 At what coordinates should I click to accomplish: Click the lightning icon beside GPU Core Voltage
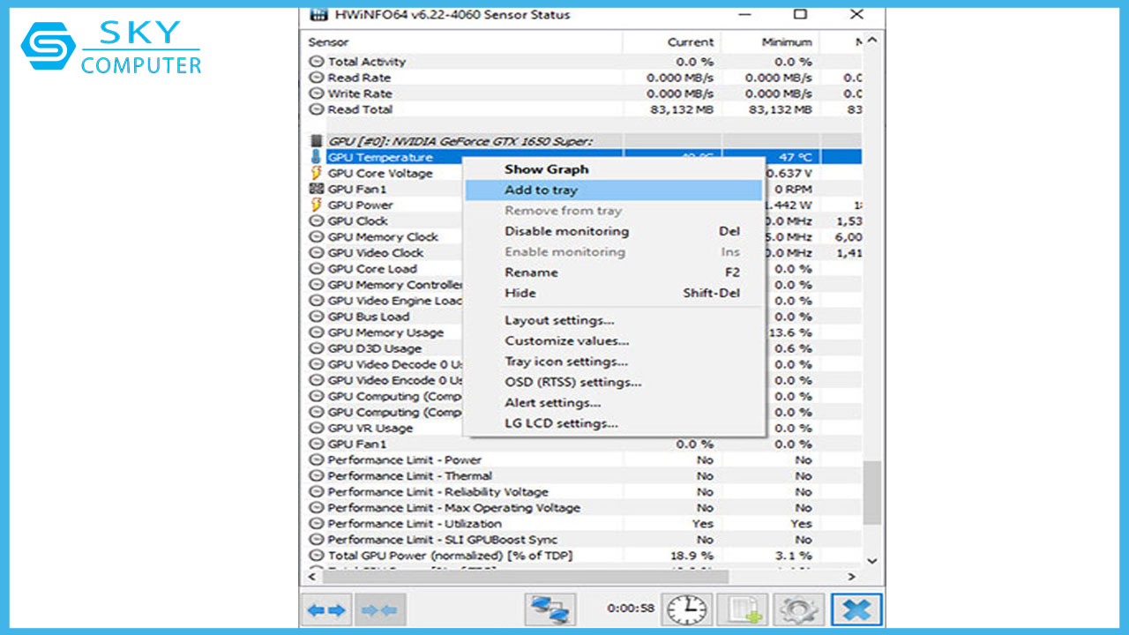(x=317, y=173)
